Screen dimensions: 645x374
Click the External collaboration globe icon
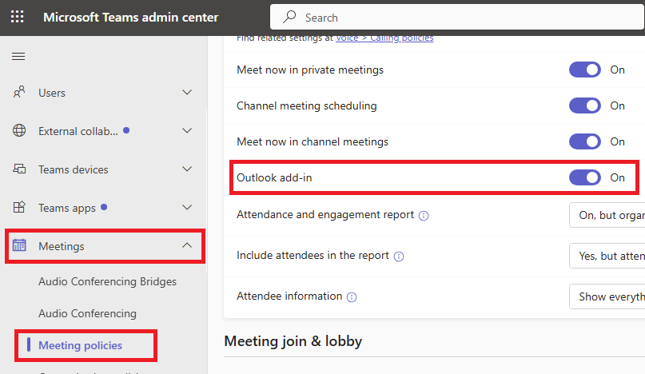(19, 130)
